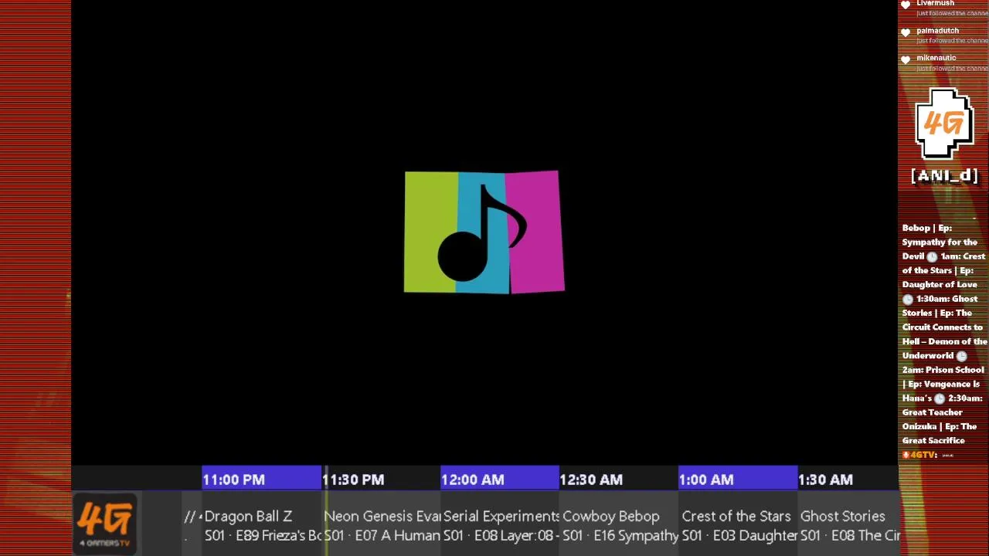989x556 pixels.
Task: Click the heart icon next to mikenautic
Action: (x=906, y=59)
